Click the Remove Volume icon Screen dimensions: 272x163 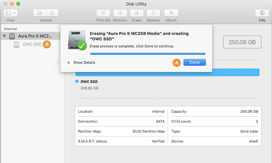[x=52, y=13]
